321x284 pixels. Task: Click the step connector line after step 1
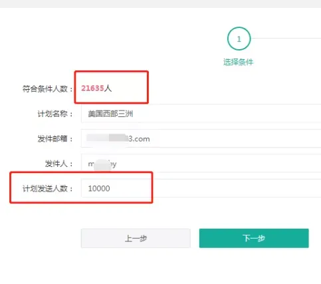click(x=286, y=38)
